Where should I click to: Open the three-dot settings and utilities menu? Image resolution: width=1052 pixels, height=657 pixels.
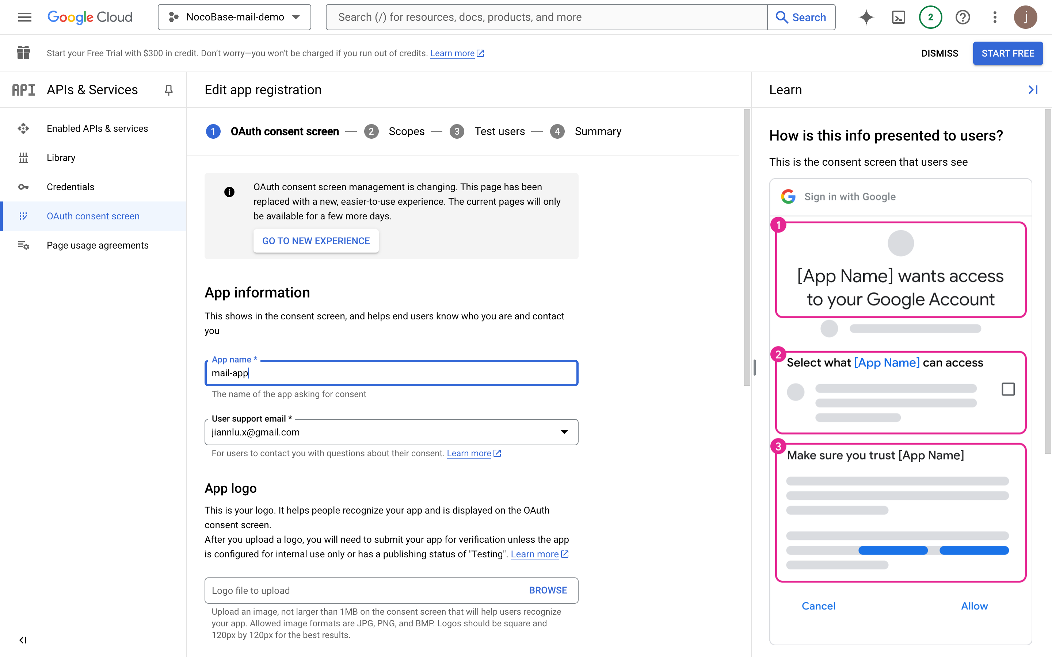995,17
